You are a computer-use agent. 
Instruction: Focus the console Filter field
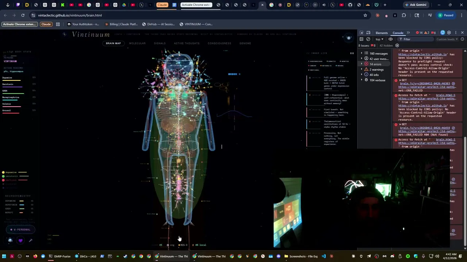pos(416,39)
